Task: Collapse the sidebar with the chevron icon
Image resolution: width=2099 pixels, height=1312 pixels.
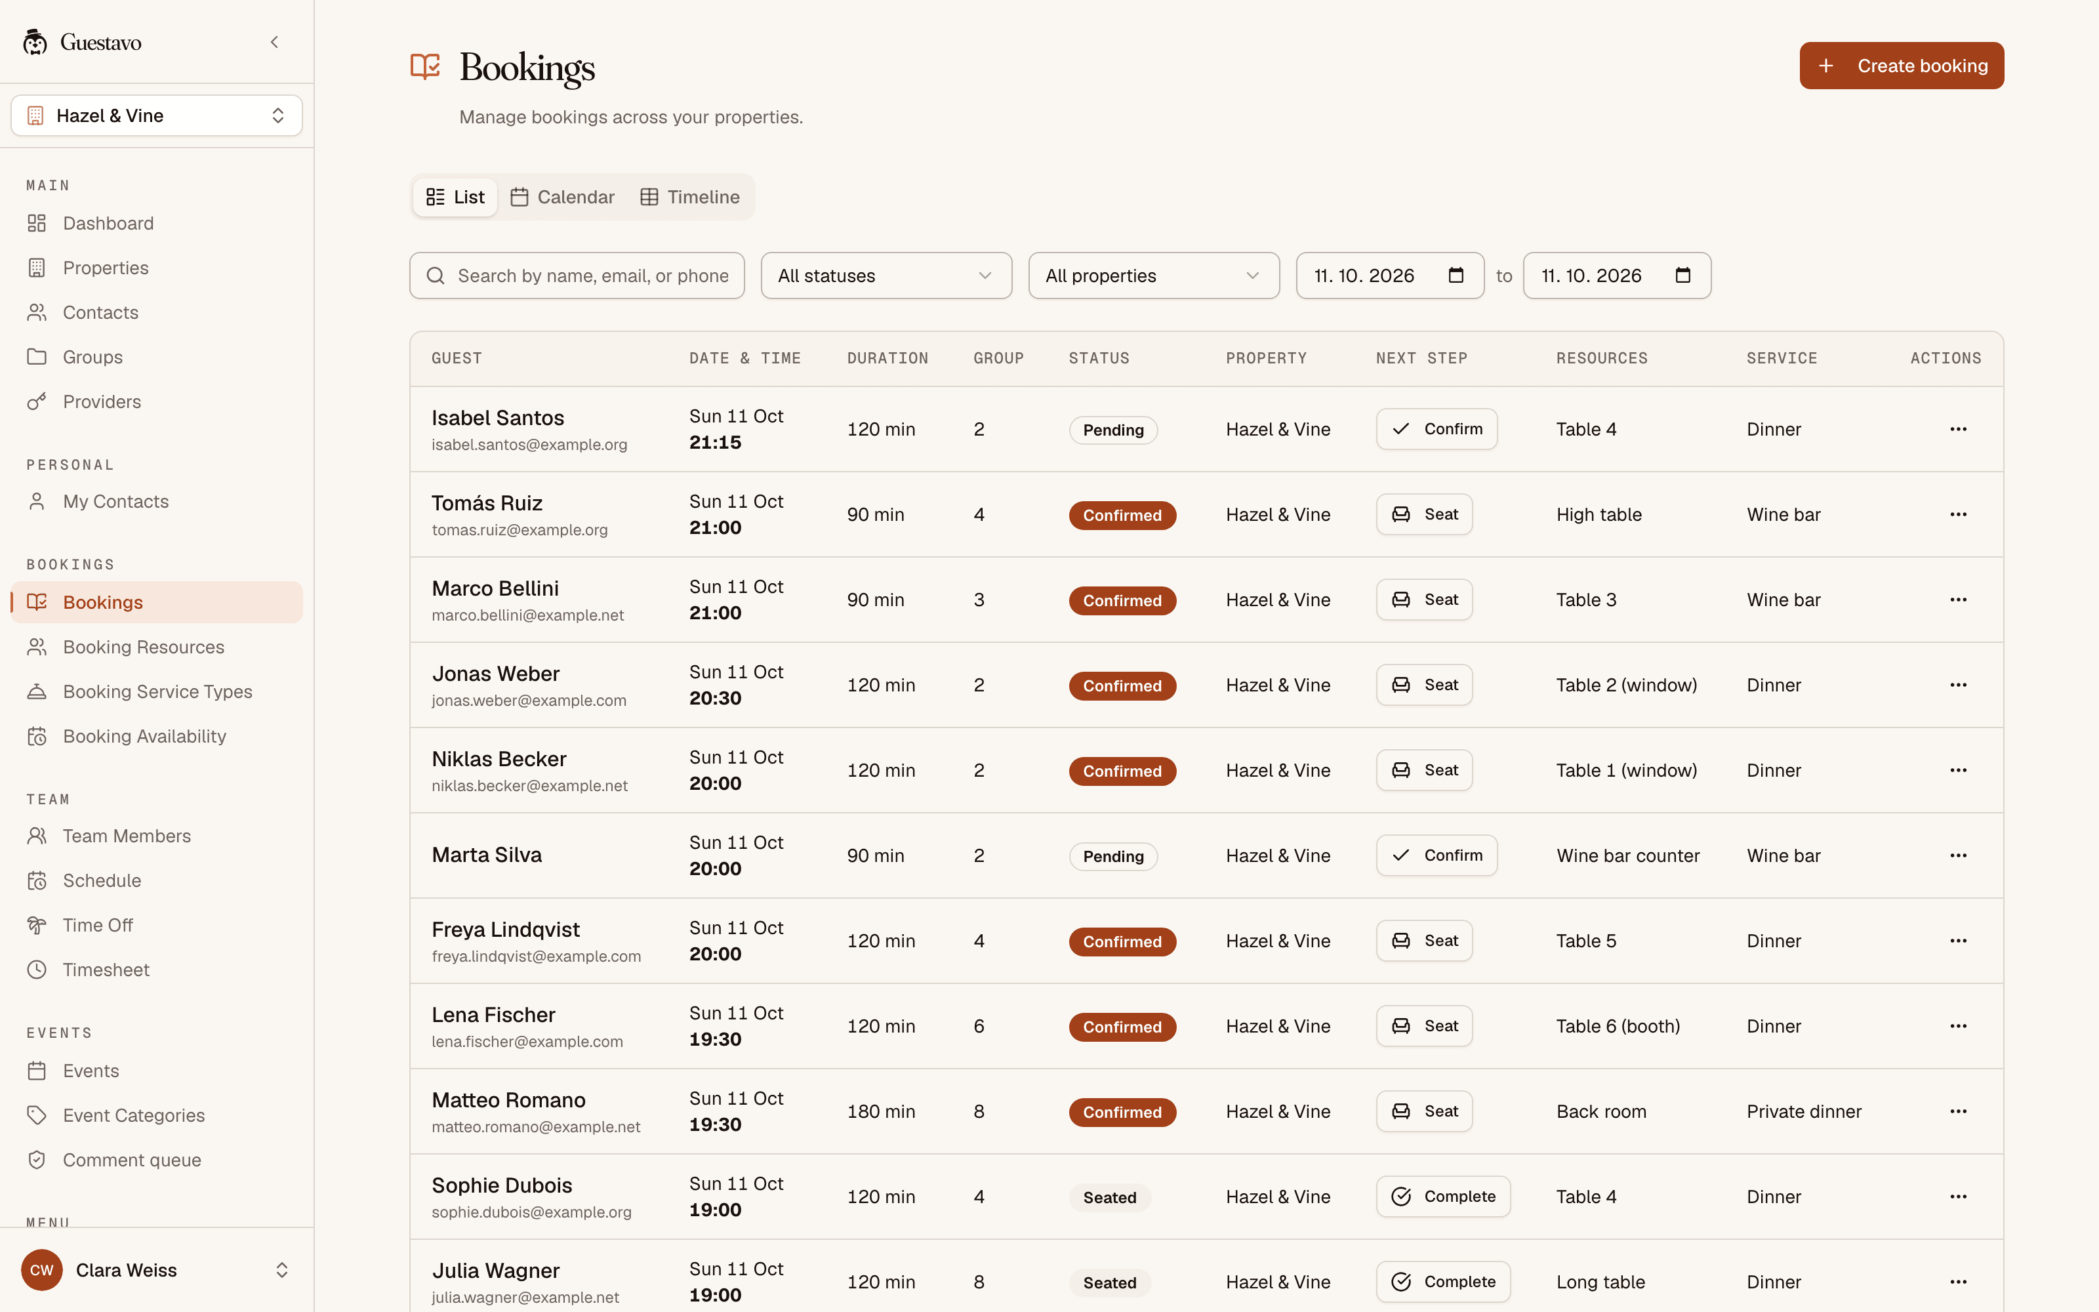Action: [274, 41]
